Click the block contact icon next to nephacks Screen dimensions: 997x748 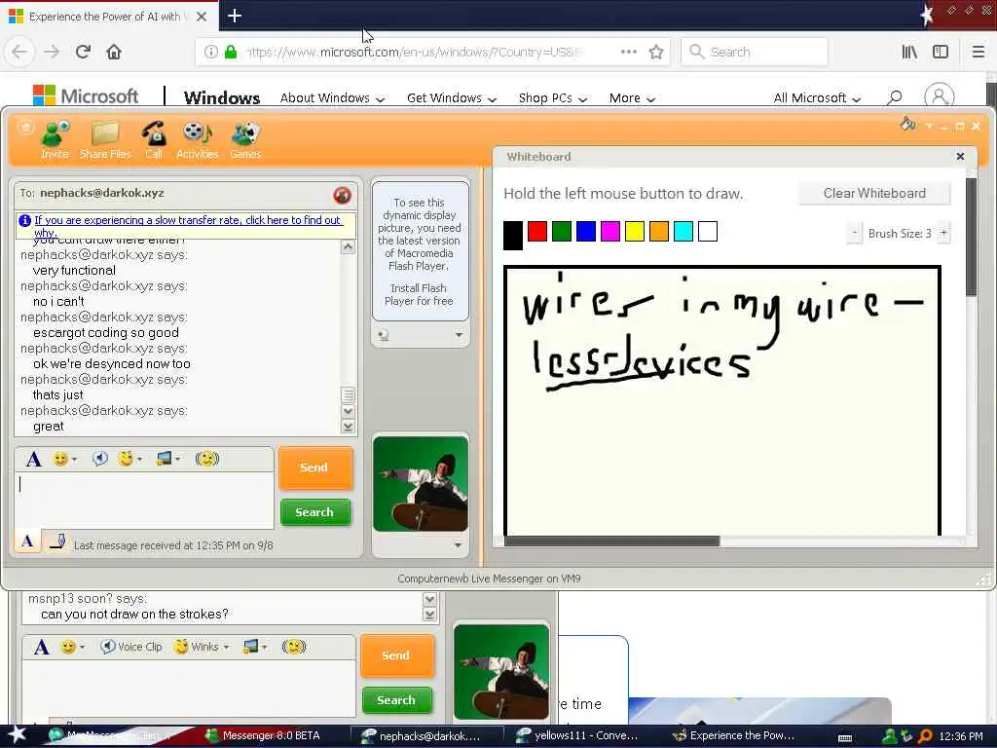point(342,195)
